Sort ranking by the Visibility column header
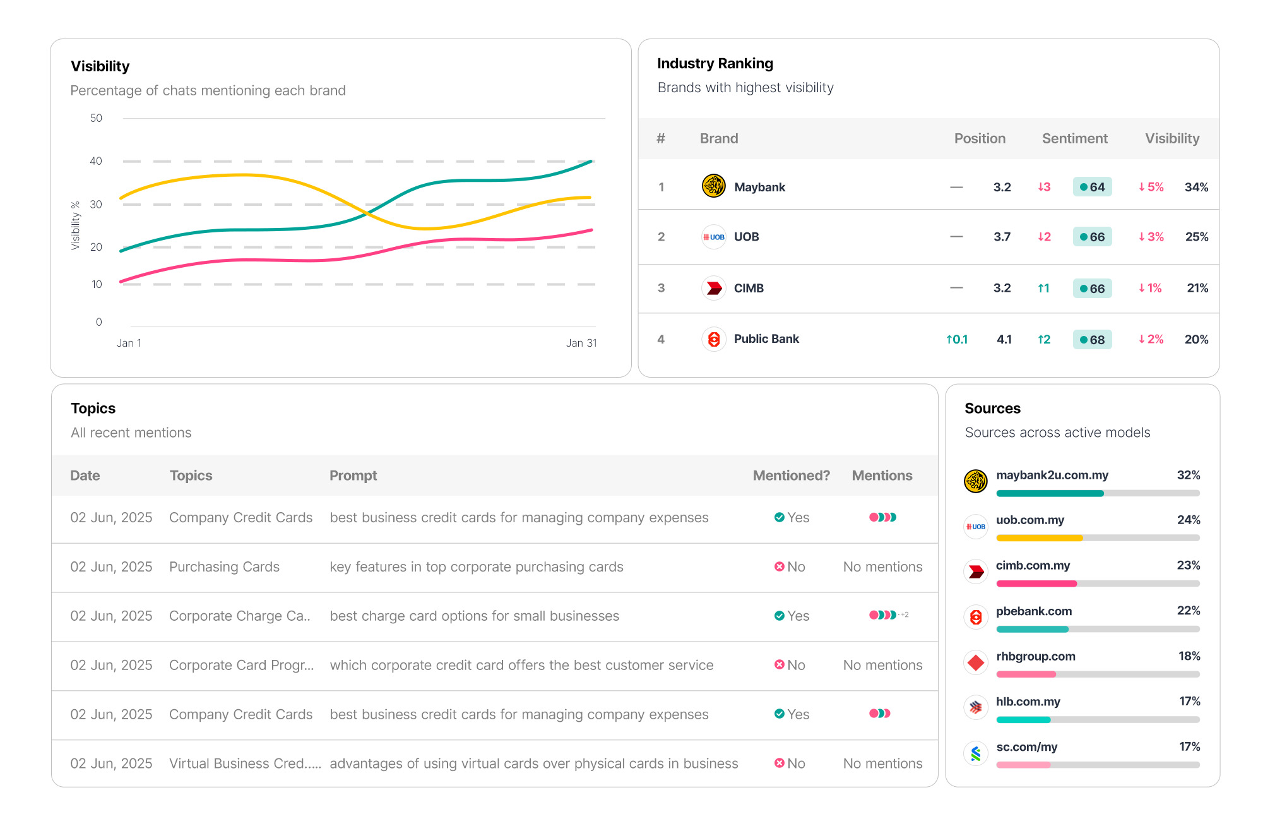1270x826 pixels. tap(1172, 138)
